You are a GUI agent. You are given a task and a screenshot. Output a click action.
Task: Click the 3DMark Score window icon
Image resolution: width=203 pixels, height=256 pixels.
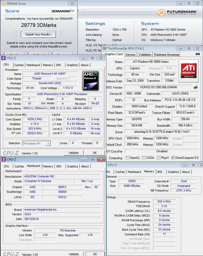[x=3, y=3]
